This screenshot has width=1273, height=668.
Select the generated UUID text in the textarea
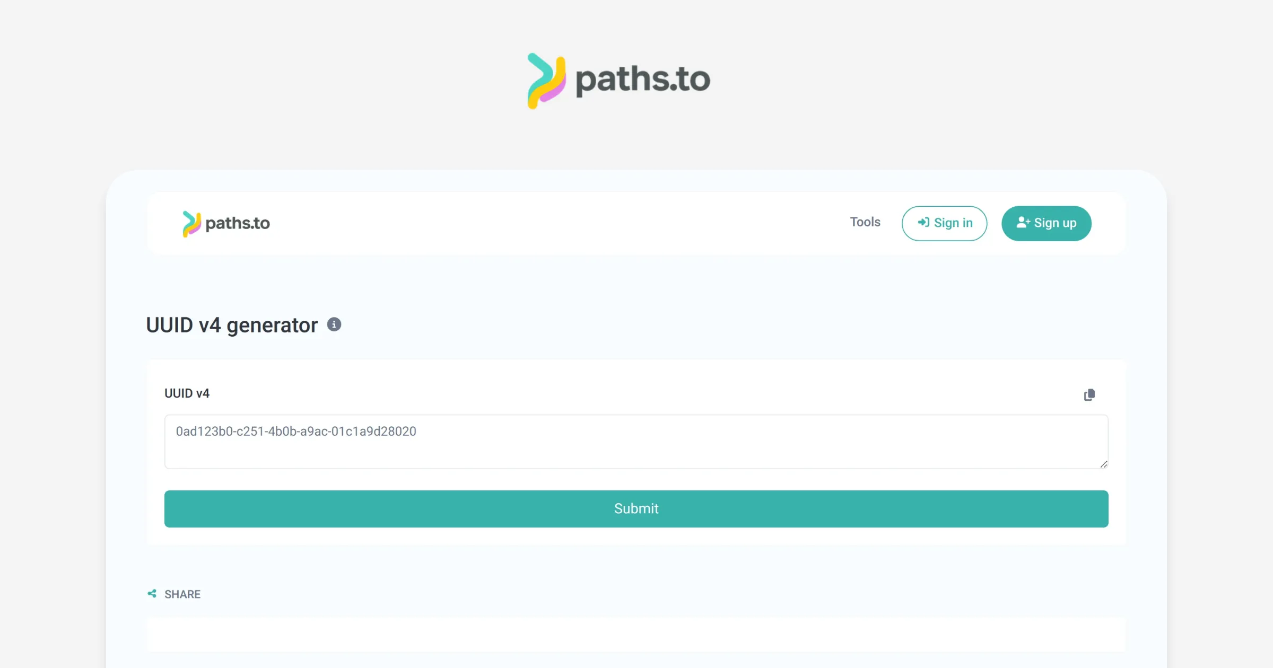(x=296, y=432)
